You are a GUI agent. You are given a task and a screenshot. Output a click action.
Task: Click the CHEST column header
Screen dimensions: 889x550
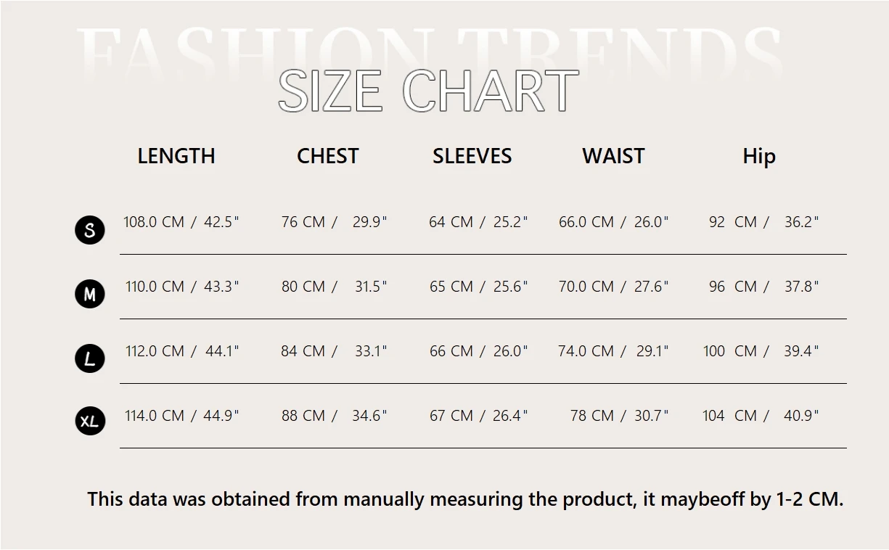click(328, 156)
